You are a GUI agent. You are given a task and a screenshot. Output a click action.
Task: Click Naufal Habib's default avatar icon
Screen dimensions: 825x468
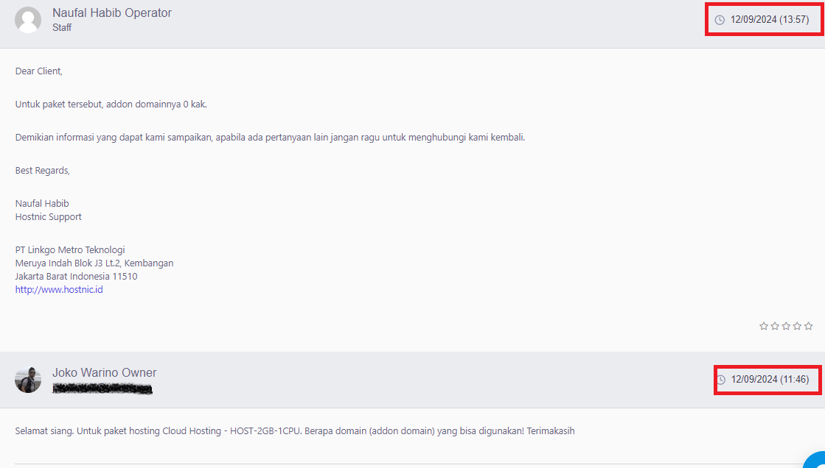pyautogui.click(x=28, y=20)
